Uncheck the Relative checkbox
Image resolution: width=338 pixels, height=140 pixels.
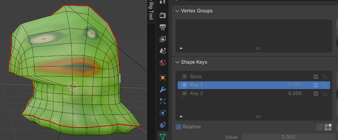(x=178, y=127)
